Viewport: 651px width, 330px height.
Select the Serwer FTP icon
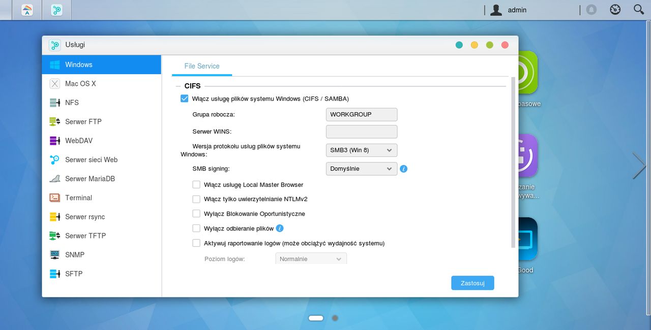pos(55,122)
